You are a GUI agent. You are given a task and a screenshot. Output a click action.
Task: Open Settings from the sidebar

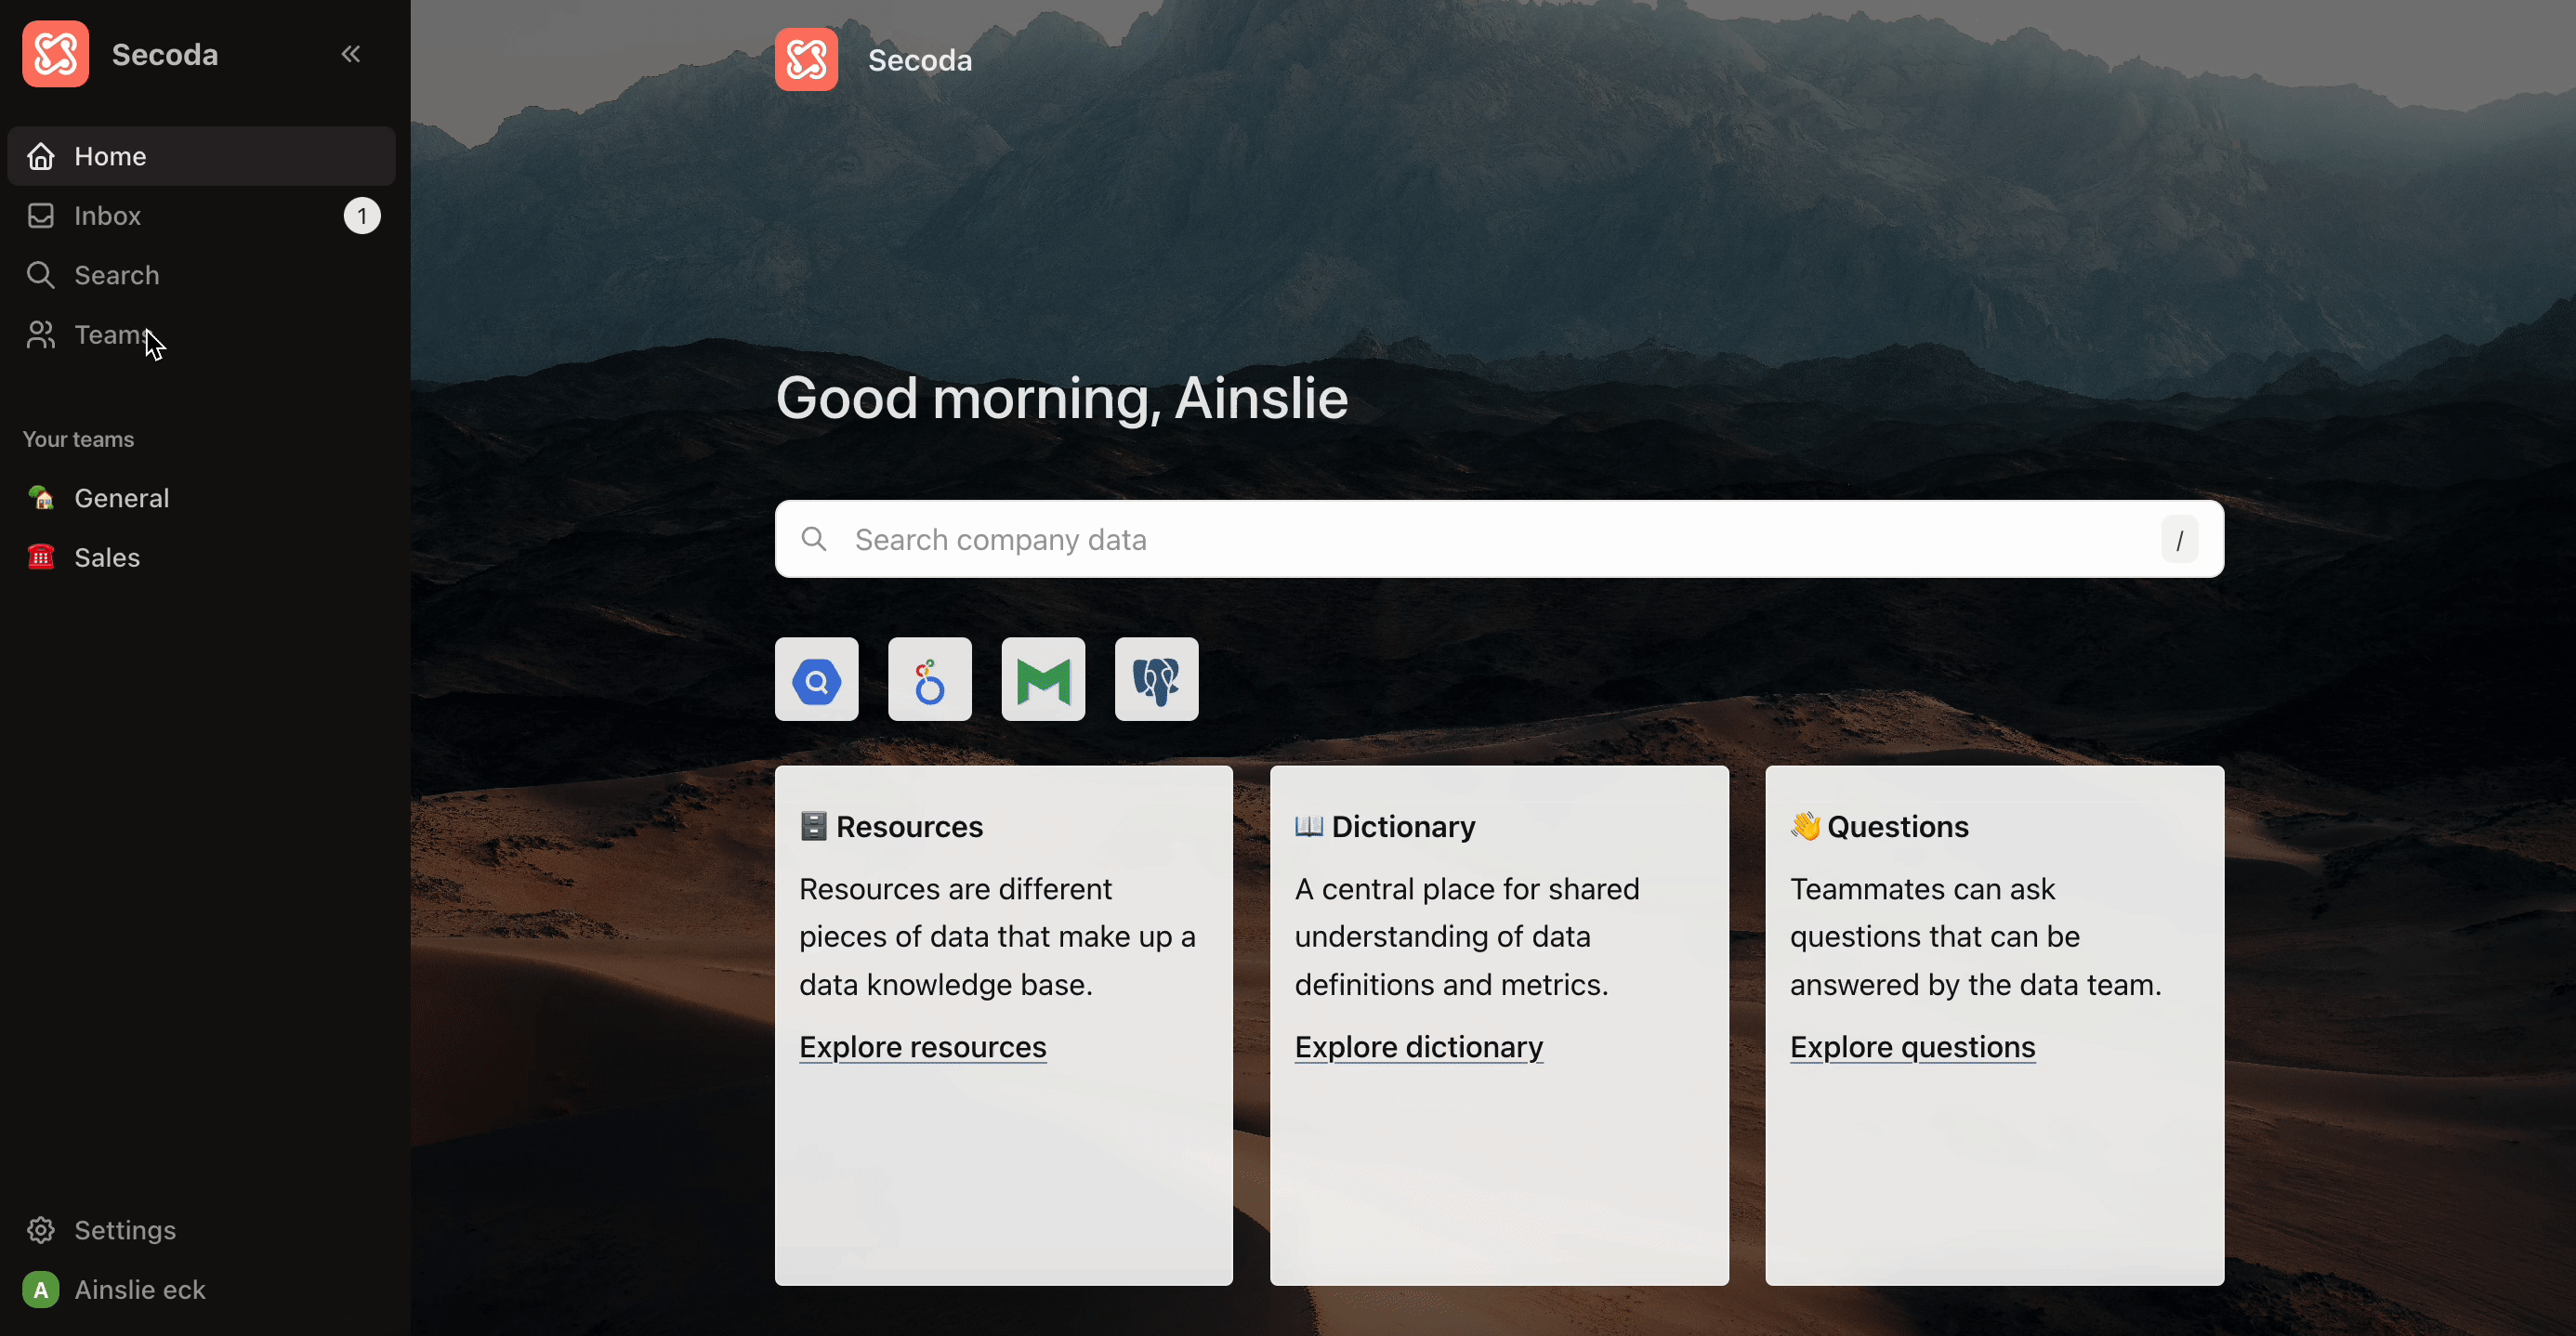201,1230
